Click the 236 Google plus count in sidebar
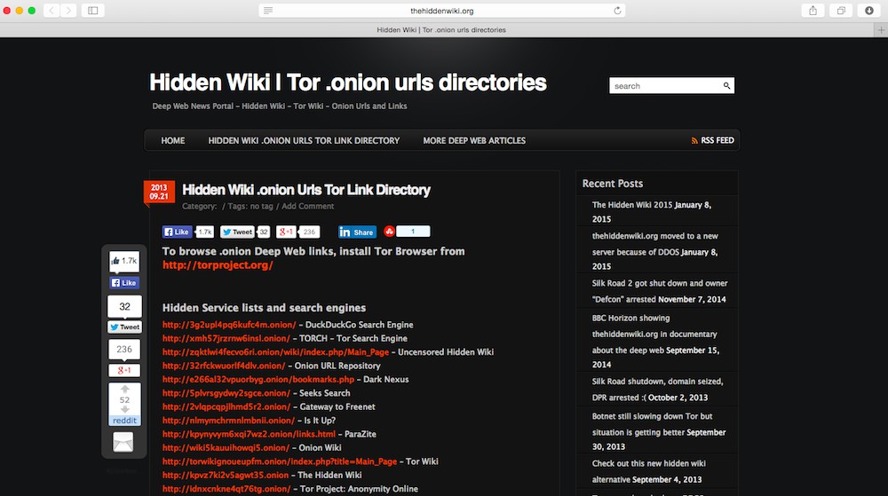The height and width of the screenshot is (496, 888). point(124,349)
